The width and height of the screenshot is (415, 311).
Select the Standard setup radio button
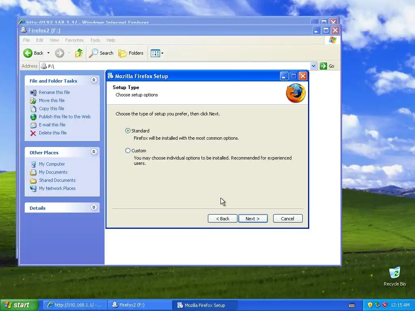click(128, 131)
